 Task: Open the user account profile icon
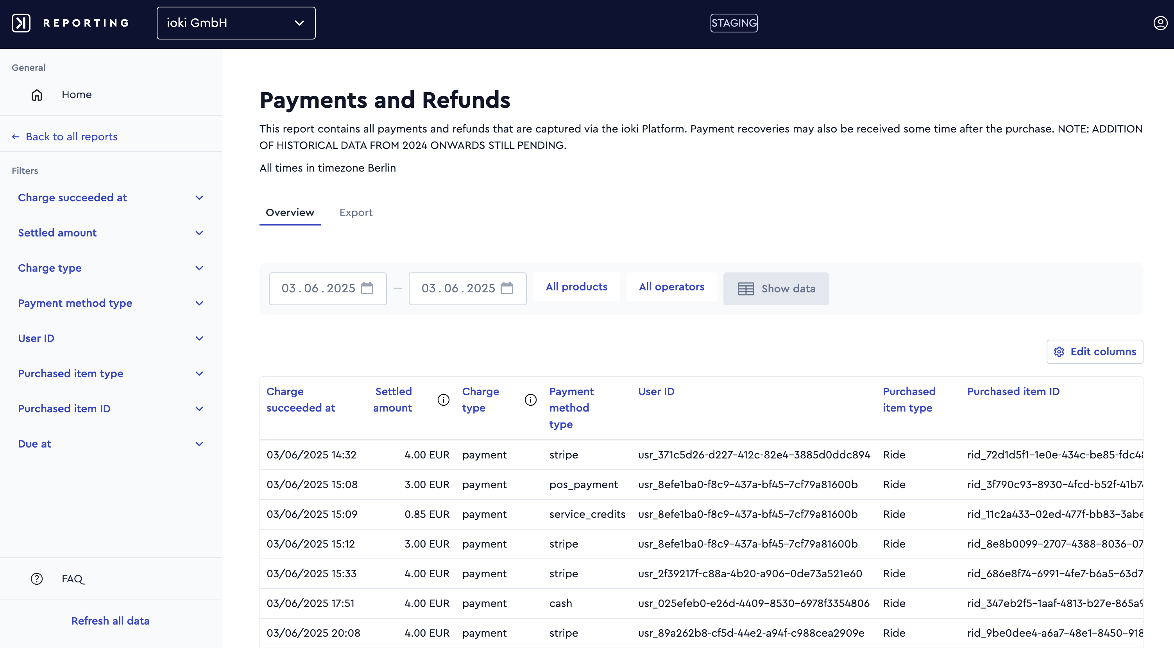pos(1160,23)
